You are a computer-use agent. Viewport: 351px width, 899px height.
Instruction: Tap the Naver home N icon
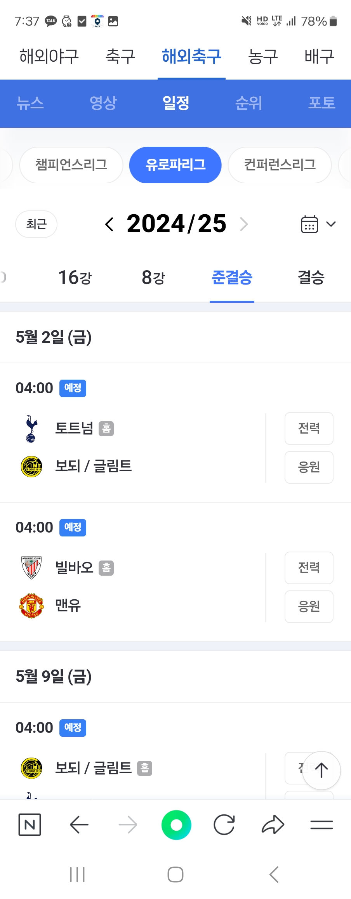click(x=30, y=824)
